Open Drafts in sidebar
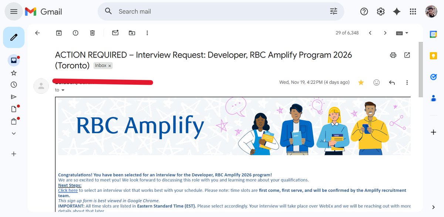This screenshot has height=217, width=444. coord(14,109)
